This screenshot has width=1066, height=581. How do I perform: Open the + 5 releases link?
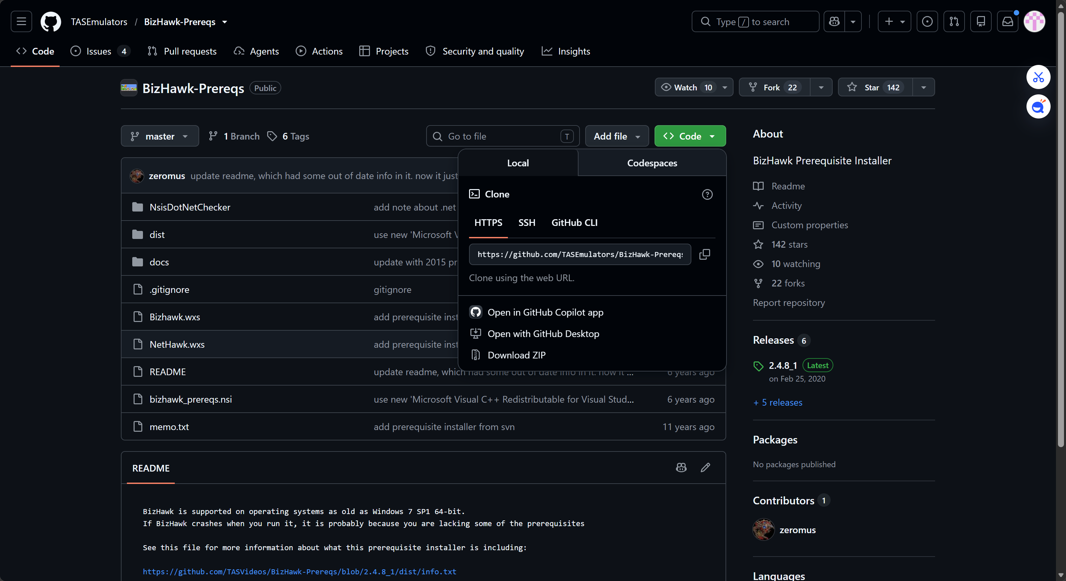click(777, 402)
